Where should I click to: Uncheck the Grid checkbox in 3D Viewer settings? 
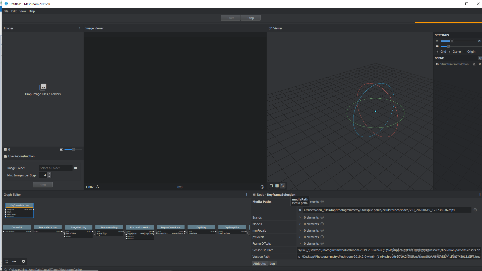tap(437, 52)
